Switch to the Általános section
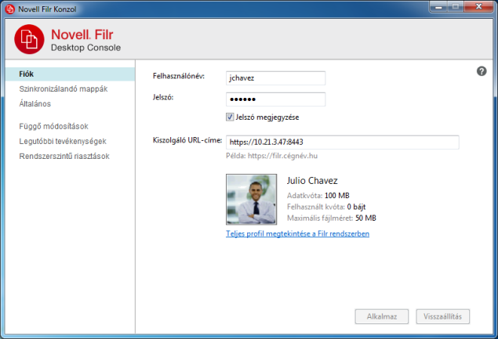The height and width of the screenshot is (339, 498). coord(35,103)
